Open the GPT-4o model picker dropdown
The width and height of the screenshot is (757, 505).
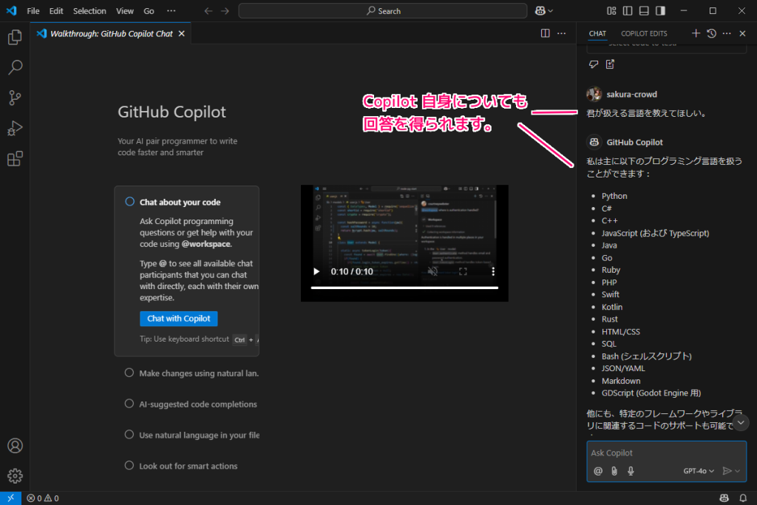click(699, 471)
